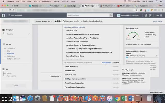Click the info icon beside Connections
The height and width of the screenshot is (103, 165).
[x=60, y=76]
